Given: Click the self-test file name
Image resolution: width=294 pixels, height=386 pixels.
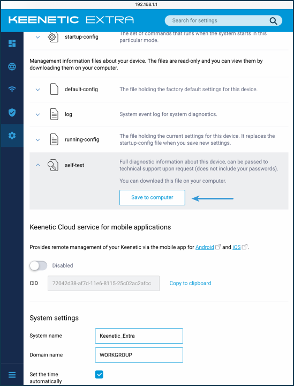Looking at the screenshot, I should pyautogui.click(x=74, y=165).
